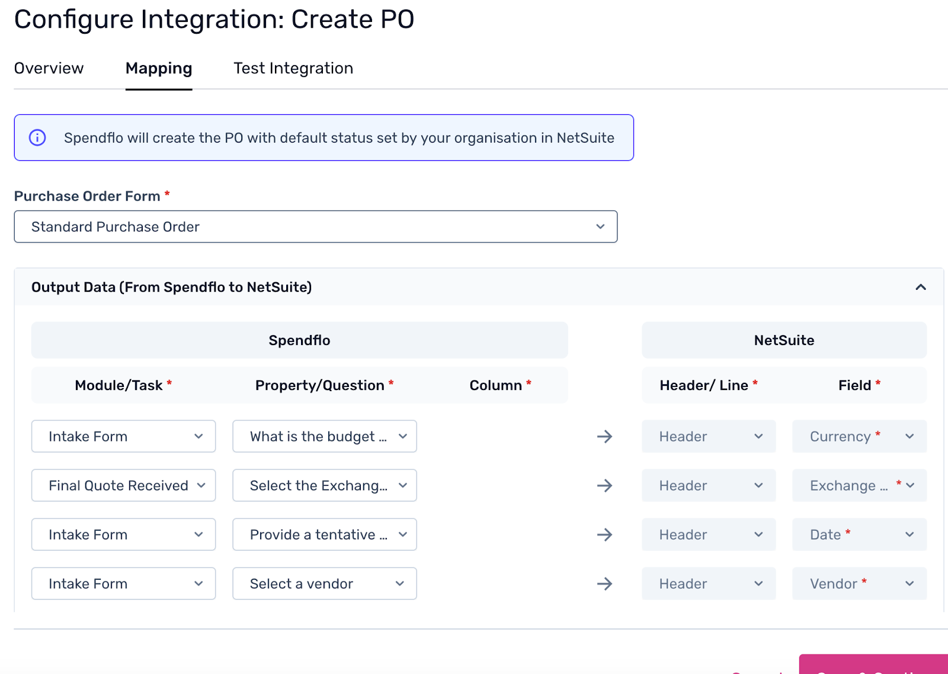Viewport: 948px width, 674px height.
Task: Open the Header dropdown in Currency row
Action: coord(709,437)
